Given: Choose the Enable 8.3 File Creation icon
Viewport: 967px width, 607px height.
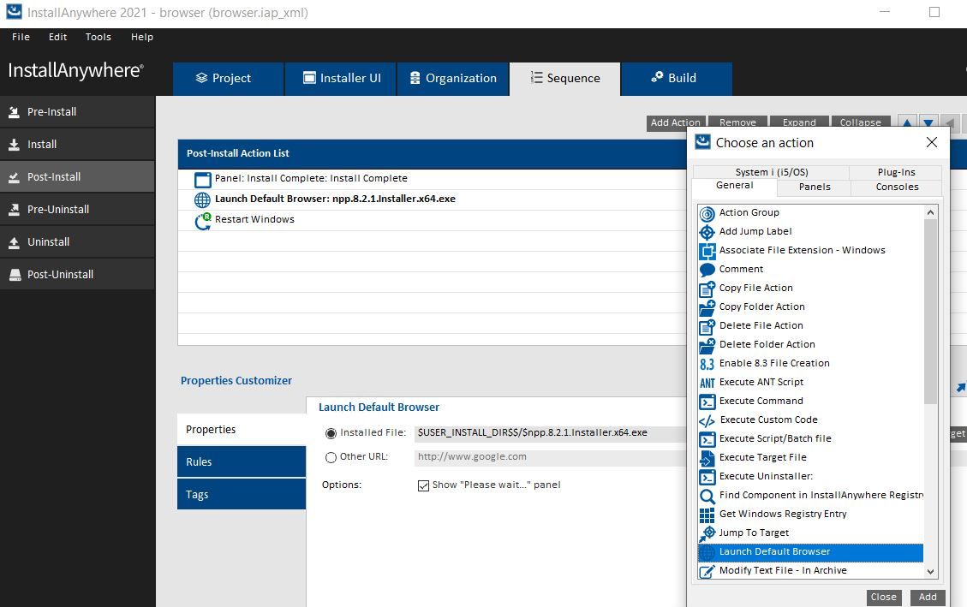Looking at the screenshot, I should [707, 364].
